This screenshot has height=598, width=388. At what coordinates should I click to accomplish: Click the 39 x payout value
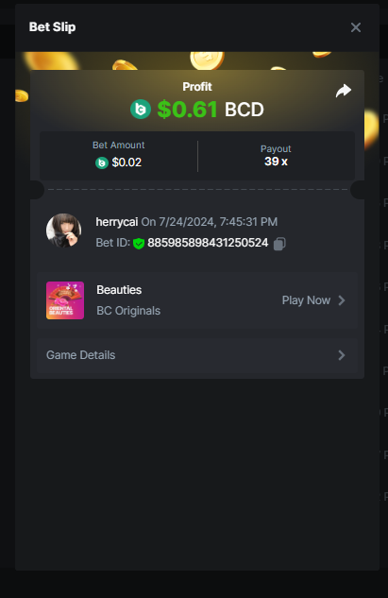coord(276,162)
